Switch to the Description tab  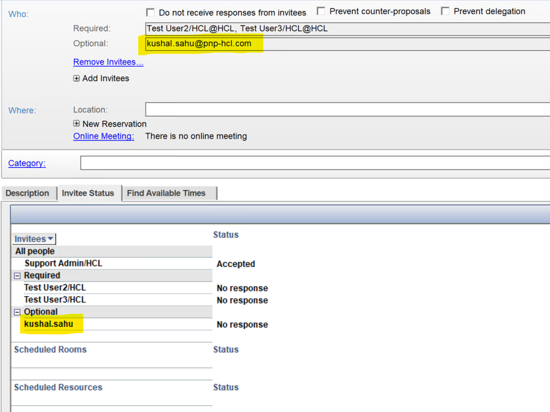(27, 193)
